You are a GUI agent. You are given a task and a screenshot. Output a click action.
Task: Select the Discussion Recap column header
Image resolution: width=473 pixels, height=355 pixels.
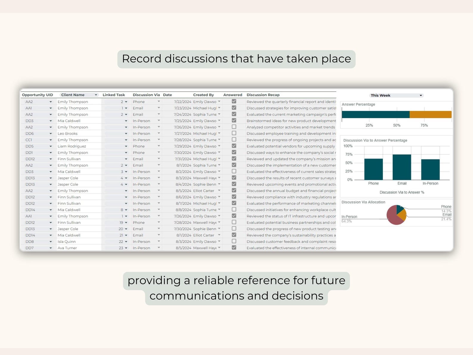tap(263, 95)
